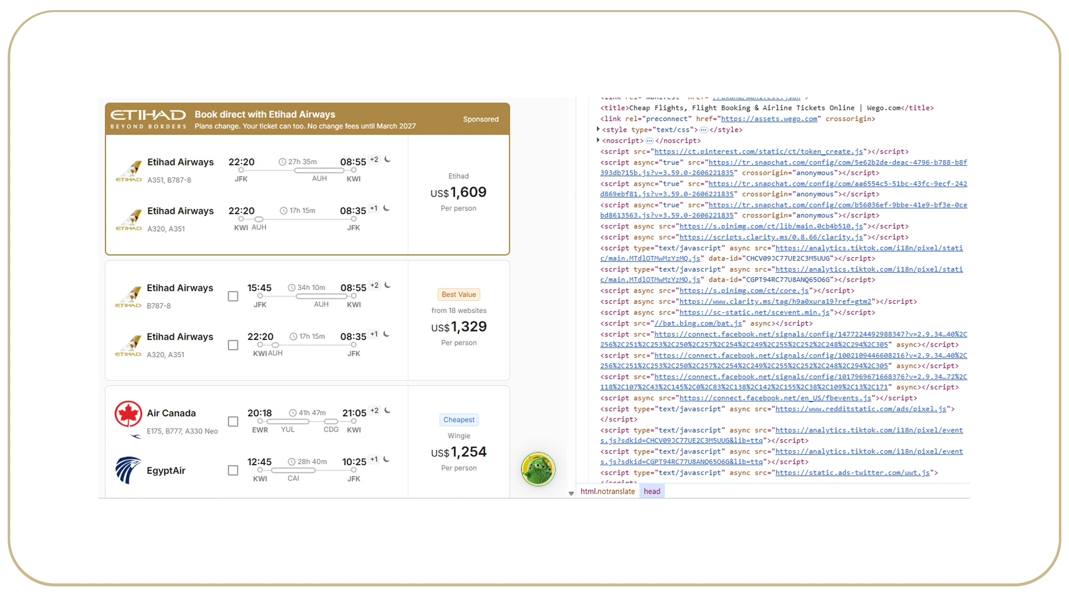Click the green Wingie mascot chat icon

[x=538, y=469]
